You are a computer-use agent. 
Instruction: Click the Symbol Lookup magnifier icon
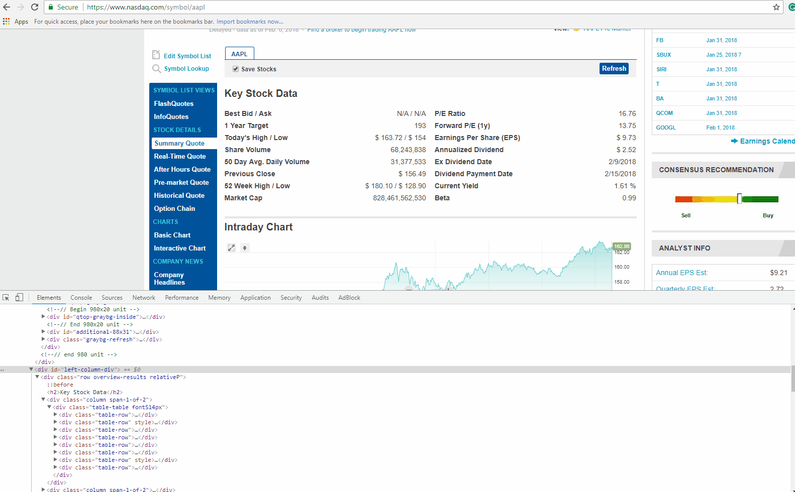coord(157,69)
